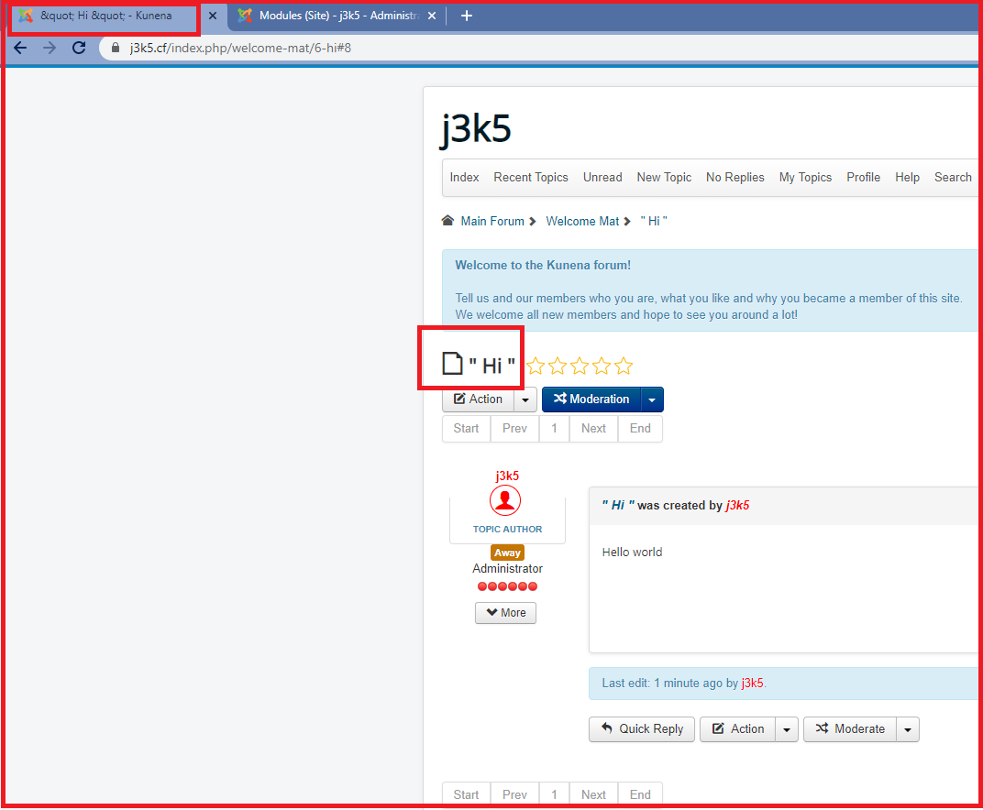Click Next in bottom pagination

click(593, 794)
